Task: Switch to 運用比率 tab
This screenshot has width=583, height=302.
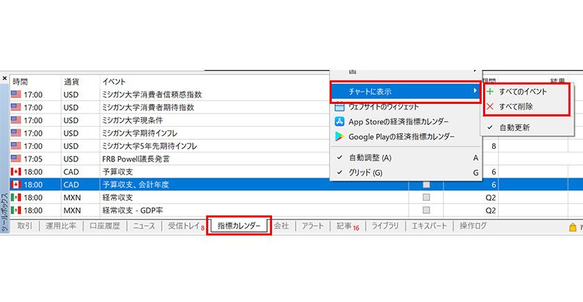Action: point(60,226)
